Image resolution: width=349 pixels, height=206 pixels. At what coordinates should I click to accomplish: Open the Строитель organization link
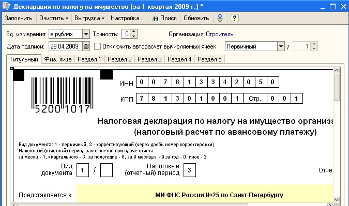click(x=219, y=34)
